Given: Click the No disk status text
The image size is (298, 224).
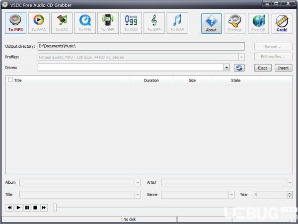Looking at the screenshot, I should (x=130, y=220).
